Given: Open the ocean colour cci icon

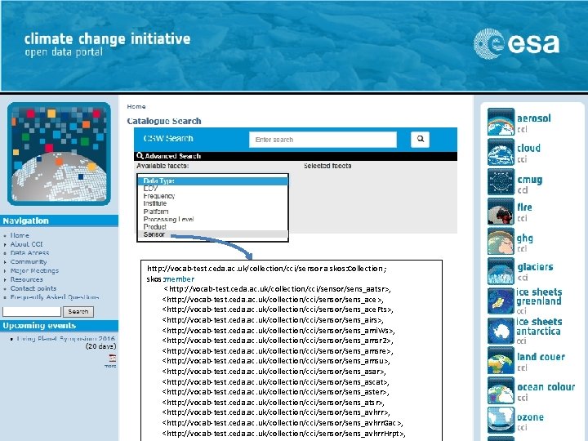Looking at the screenshot, I should coord(501,390).
